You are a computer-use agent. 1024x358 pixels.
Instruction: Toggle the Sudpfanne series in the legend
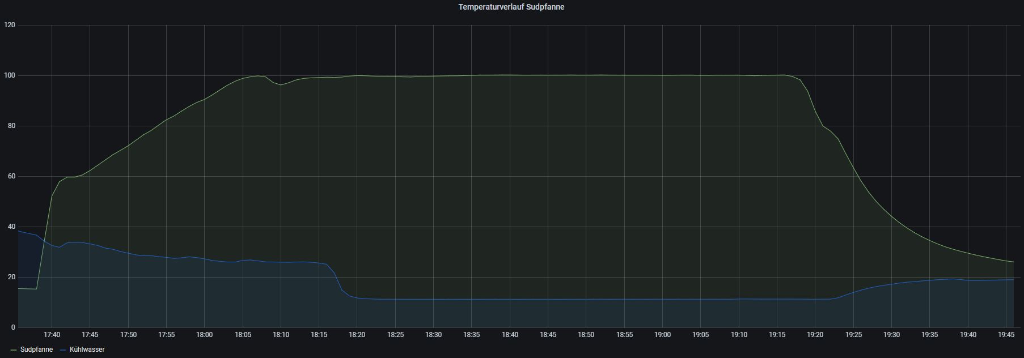coord(36,350)
